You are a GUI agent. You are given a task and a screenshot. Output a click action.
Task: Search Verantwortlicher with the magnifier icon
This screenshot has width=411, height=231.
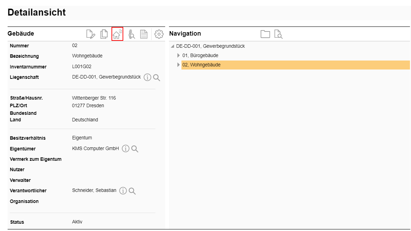point(132,191)
